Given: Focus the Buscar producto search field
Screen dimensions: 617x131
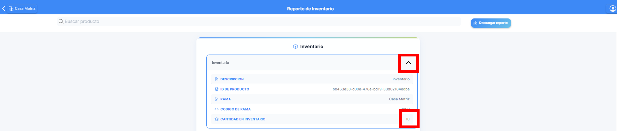Looking at the screenshot, I should point(259,21).
